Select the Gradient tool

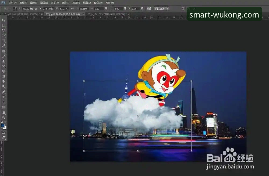(x=3, y=77)
